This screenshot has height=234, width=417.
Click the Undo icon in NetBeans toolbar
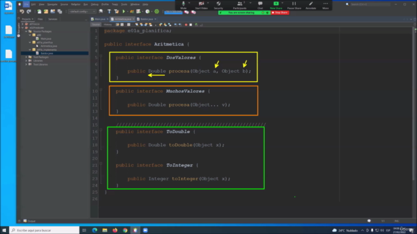pos(22,12)
